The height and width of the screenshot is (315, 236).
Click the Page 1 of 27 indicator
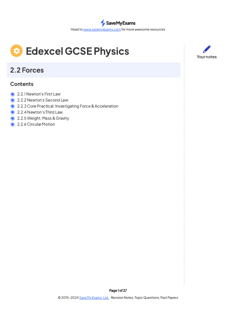coord(118,290)
